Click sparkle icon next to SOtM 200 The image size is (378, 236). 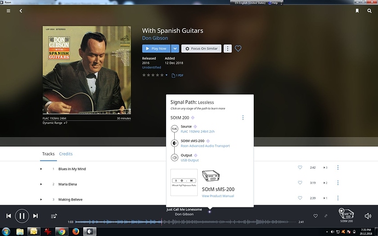(193, 118)
